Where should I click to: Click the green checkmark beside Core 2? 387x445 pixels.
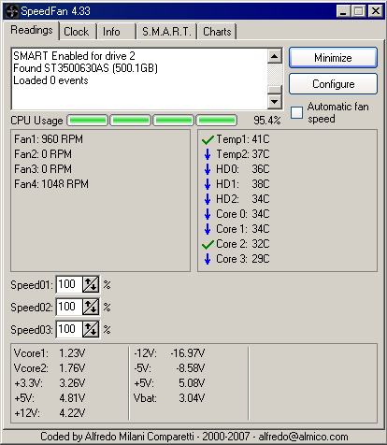208,244
